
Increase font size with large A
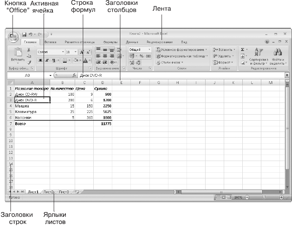point(82,52)
